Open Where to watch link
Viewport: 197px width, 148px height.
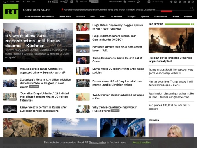[115, 2]
